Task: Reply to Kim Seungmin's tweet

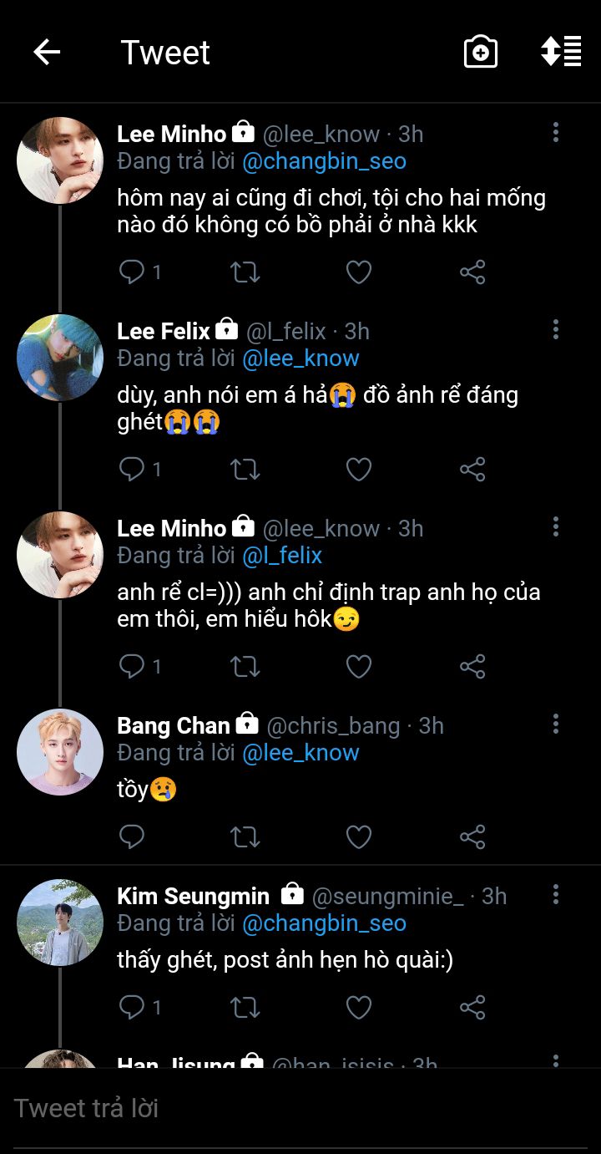Action: click(133, 1007)
